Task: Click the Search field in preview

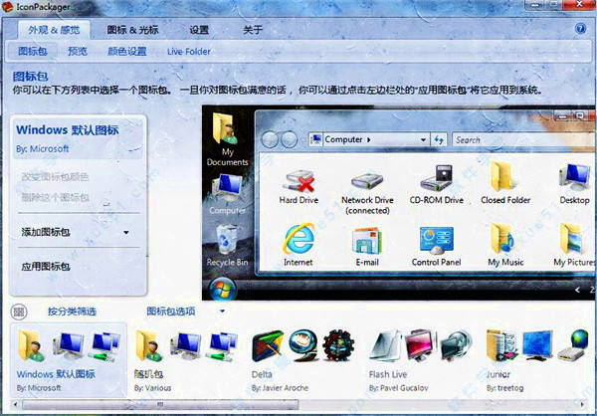Action: pos(523,139)
